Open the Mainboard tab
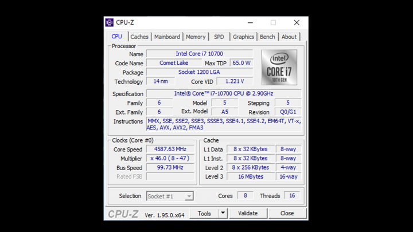Image resolution: width=413 pixels, height=232 pixels. [x=167, y=37]
